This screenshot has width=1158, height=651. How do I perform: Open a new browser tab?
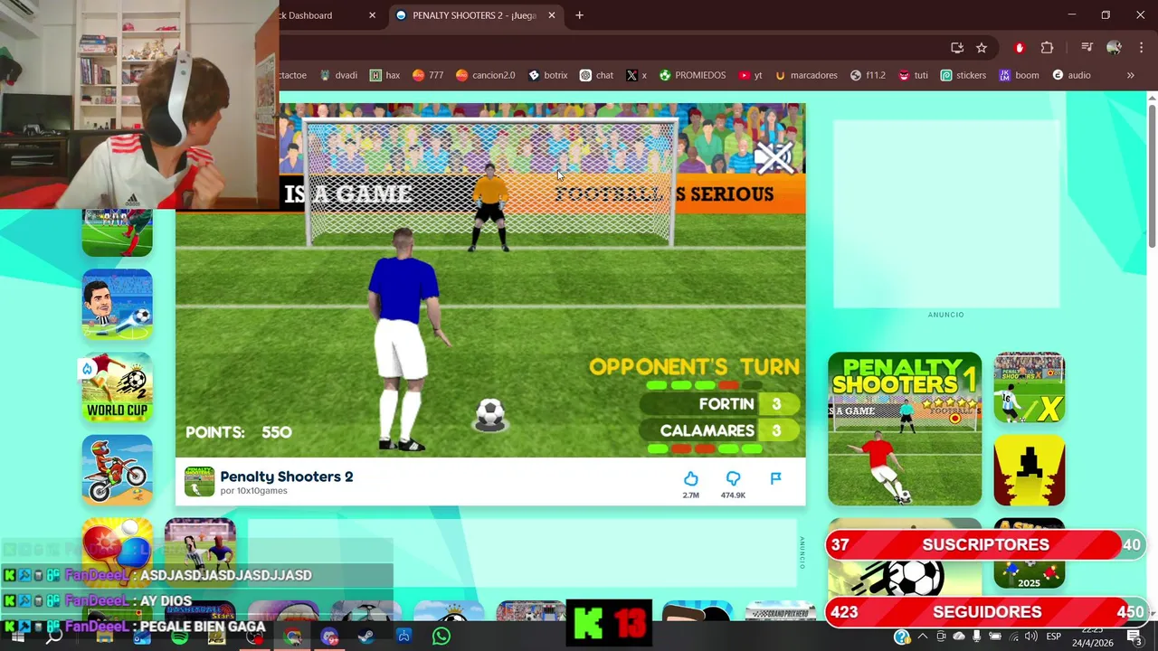click(x=579, y=15)
